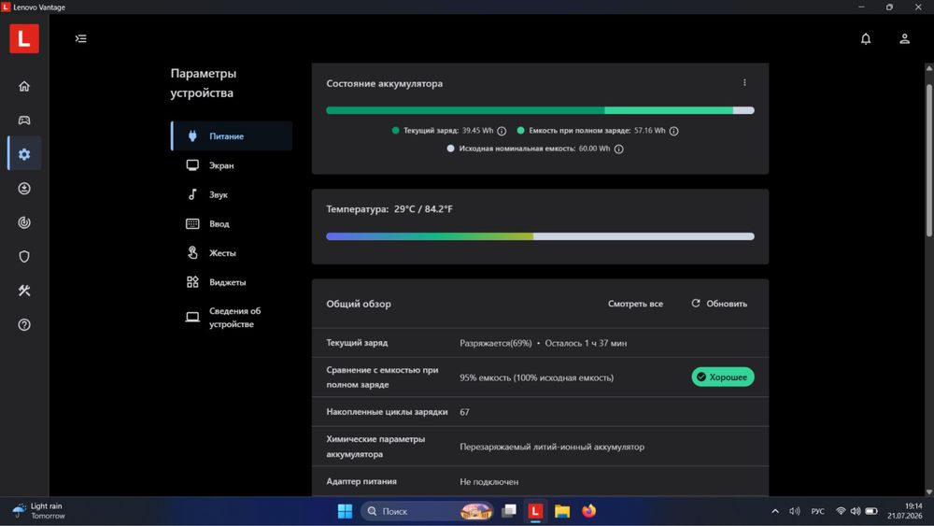Collapse the navigation menu toggle icon
This screenshot has height=526, width=934.
click(81, 38)
